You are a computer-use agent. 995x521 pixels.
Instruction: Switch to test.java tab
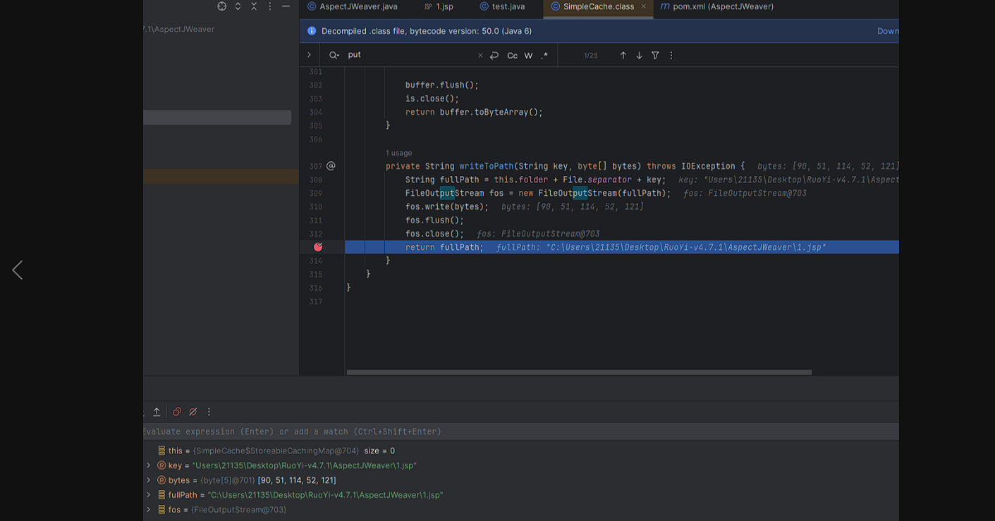pos(502,7)
